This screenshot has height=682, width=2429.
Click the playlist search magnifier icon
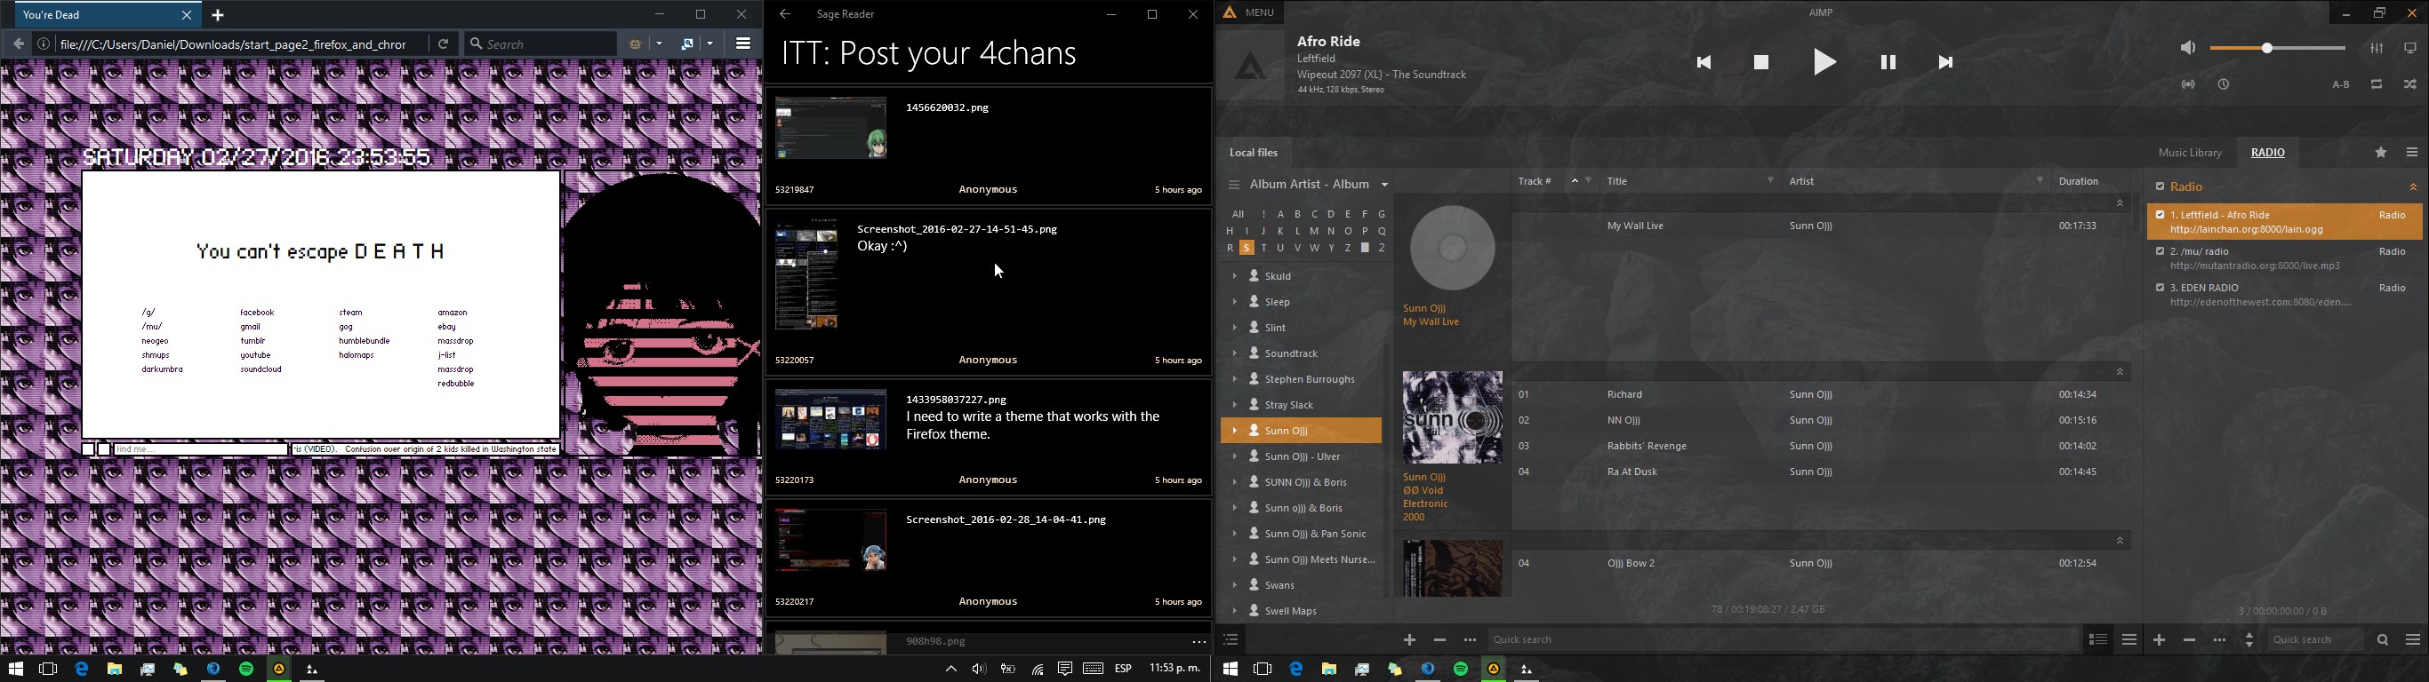click(2382, 640)
